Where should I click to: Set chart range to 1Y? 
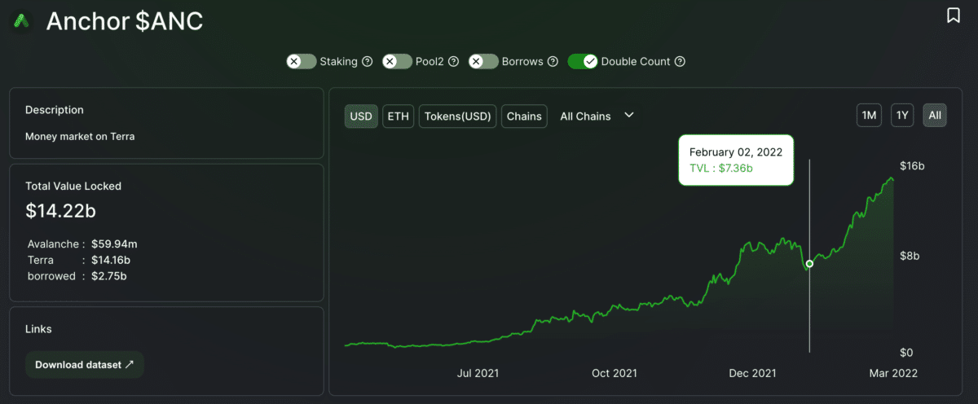[x=902, y=116]
